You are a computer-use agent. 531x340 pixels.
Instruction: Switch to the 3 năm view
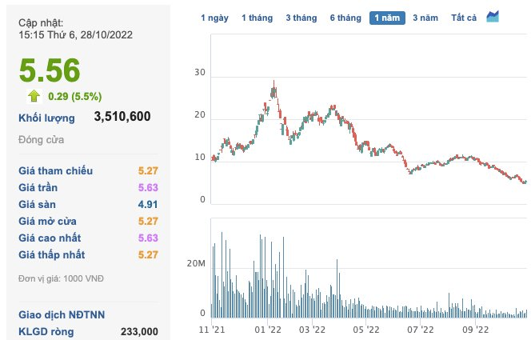pyautogui.click(x=425, y=18)
